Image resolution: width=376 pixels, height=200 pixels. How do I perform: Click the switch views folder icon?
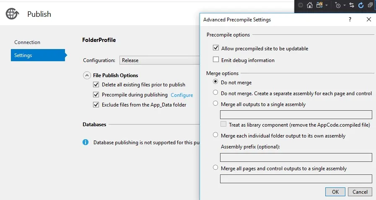[319, 5]
